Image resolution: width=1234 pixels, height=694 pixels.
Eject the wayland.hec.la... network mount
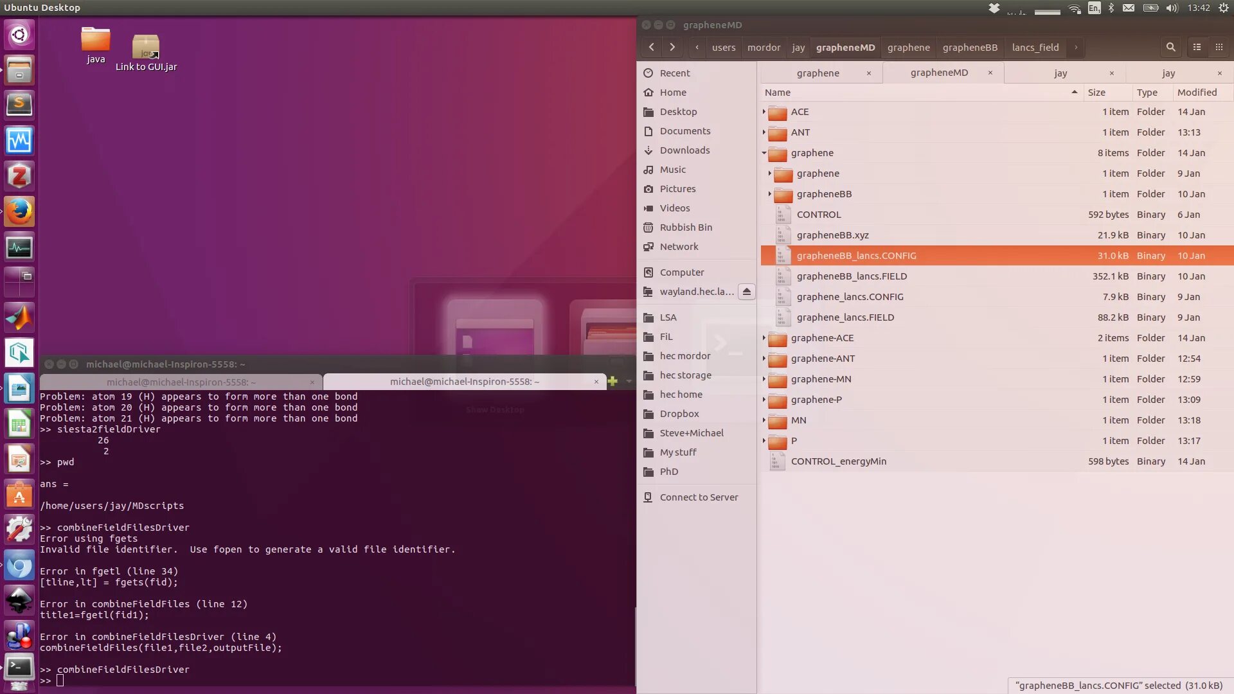[746, 292]
